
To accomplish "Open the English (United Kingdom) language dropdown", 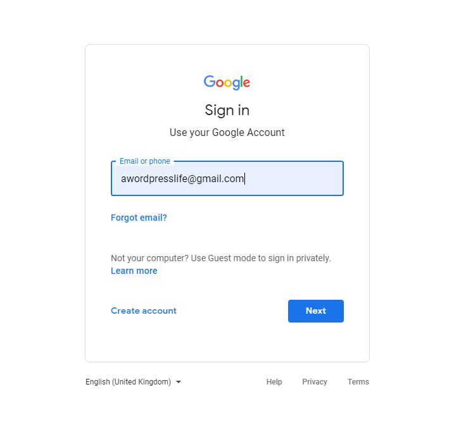I will click(x=129, y=382).
